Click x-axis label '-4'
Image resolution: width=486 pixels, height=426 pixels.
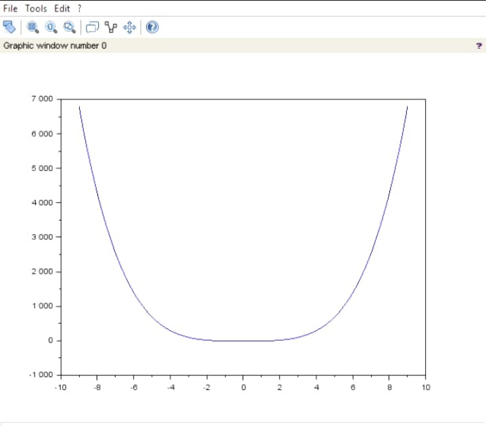click(171, 387)
